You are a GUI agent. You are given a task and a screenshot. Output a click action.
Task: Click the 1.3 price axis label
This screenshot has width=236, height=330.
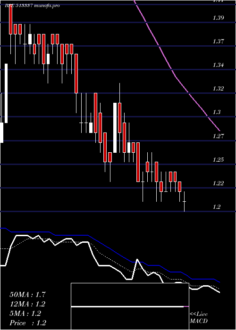point(217,112)
